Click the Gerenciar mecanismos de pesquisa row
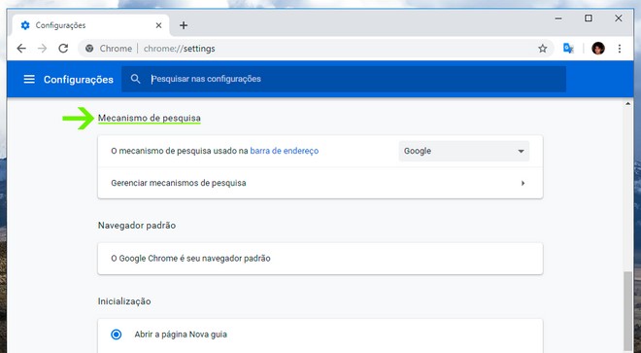 (x=320, y=183)
